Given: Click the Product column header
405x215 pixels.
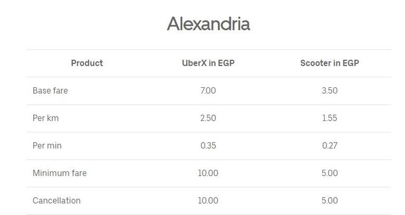Looking at the screenshot, I should 87,63.
